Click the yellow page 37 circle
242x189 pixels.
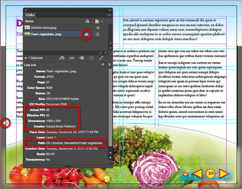click(211, 173)
